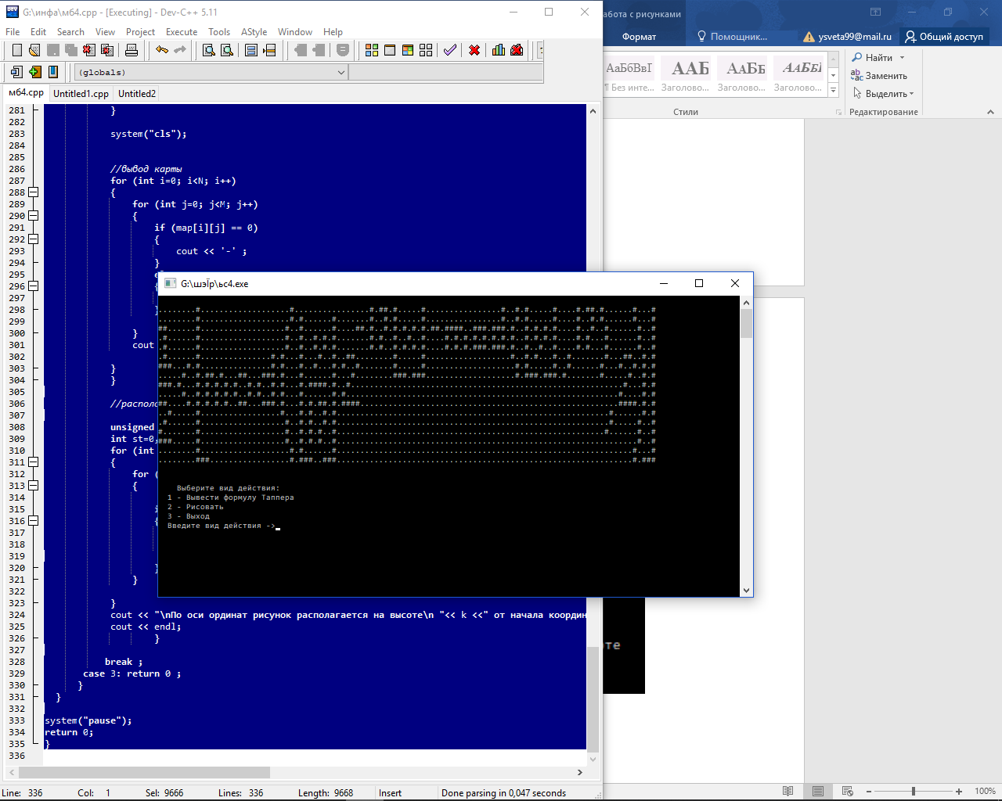Toggle the fold marker at line 311
Image resolution: width=1002 pixels, height=801 pixels.
[34, 462]
